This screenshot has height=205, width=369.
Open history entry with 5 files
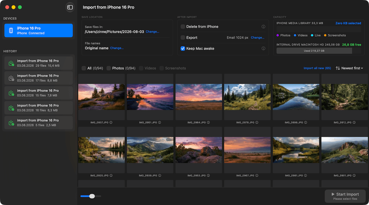click(x=39, y=123)
